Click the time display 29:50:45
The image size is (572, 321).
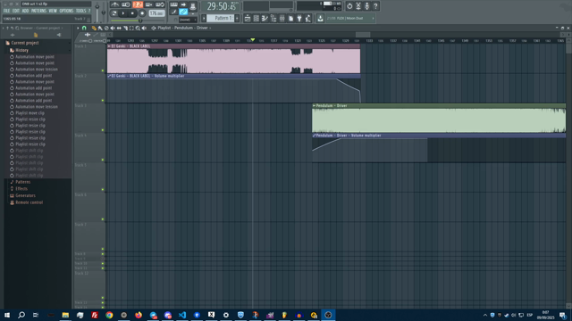[x=221, y=6]
